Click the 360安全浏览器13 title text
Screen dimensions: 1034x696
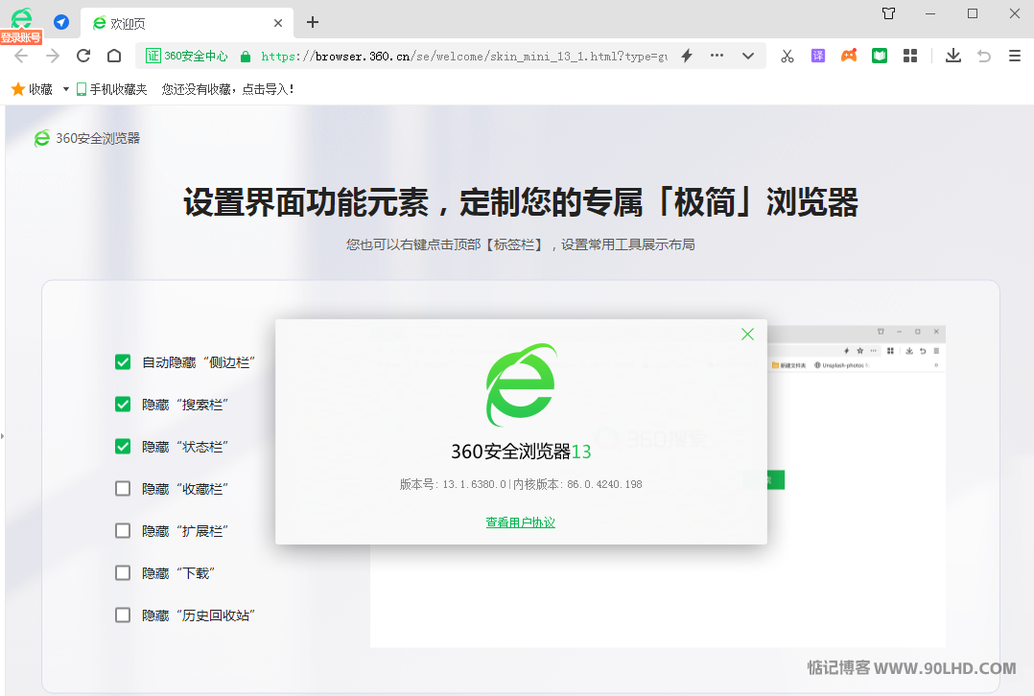coord(521,452)
